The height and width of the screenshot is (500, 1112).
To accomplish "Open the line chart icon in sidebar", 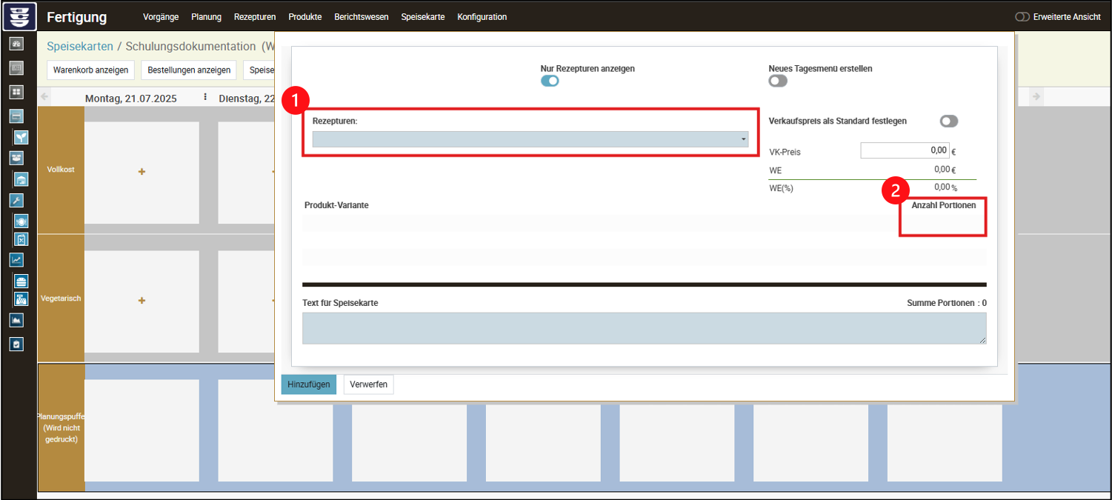I will (x=16, y=260).
